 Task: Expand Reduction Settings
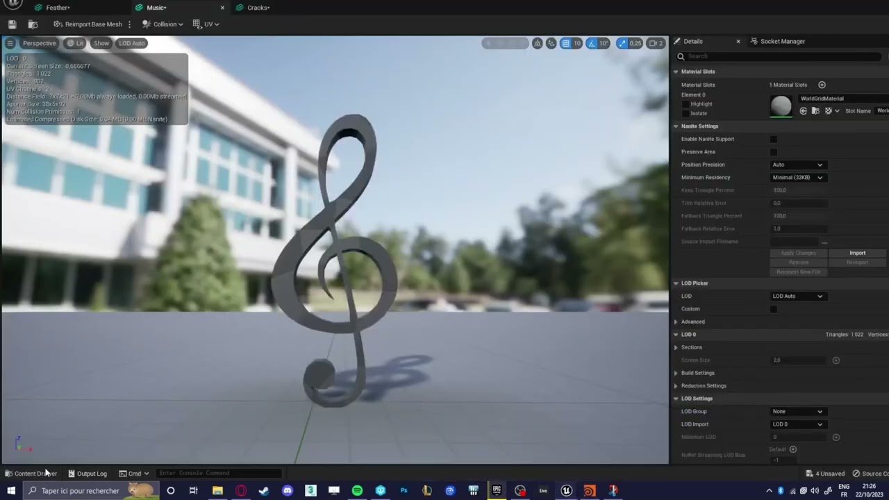click(676, 386)
